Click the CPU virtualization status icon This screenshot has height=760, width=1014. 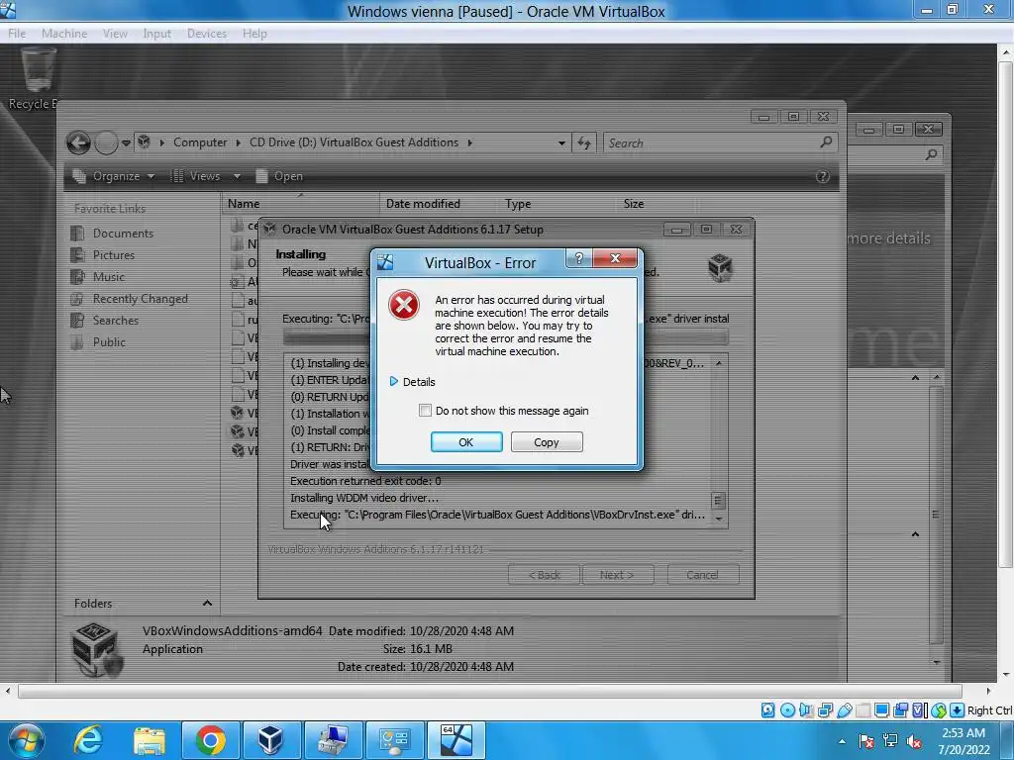919,711
